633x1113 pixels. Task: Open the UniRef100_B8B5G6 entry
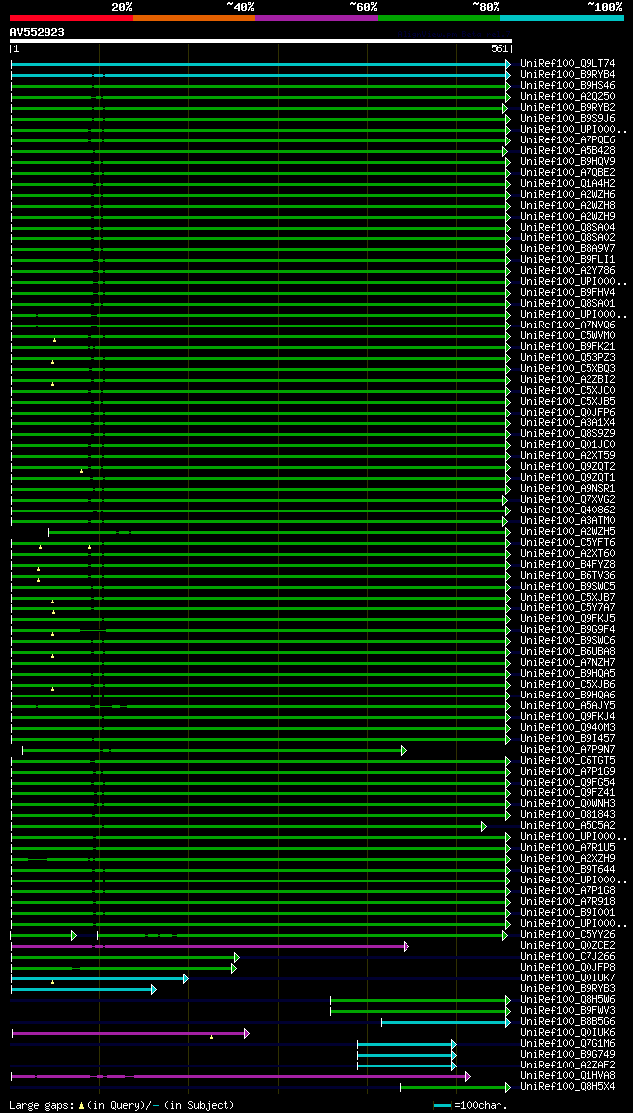click(568, 1021)
